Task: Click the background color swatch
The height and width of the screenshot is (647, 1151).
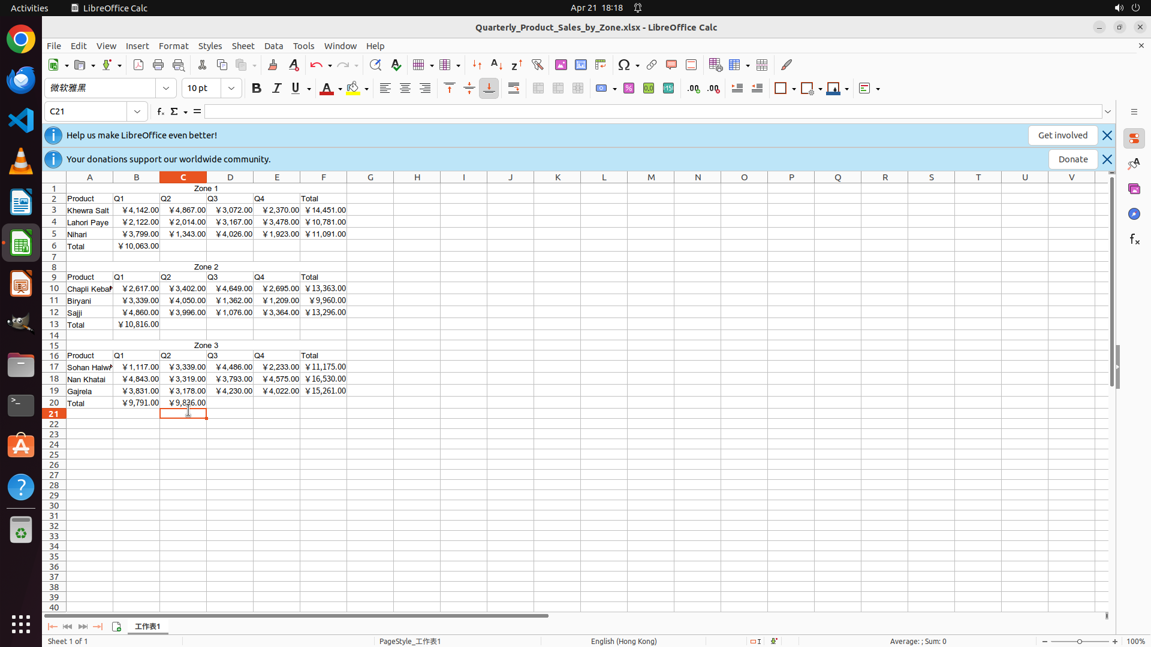Action: (x=353, y=88)
